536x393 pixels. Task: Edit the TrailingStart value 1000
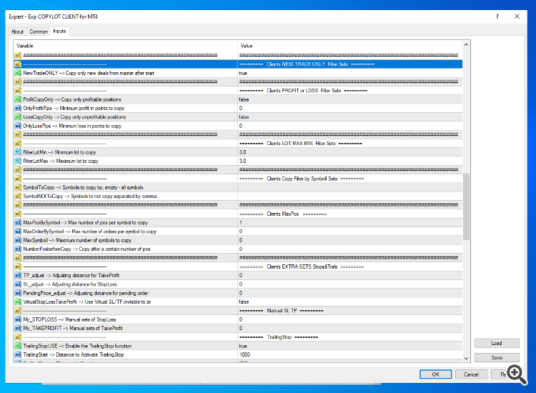[350, 354]
